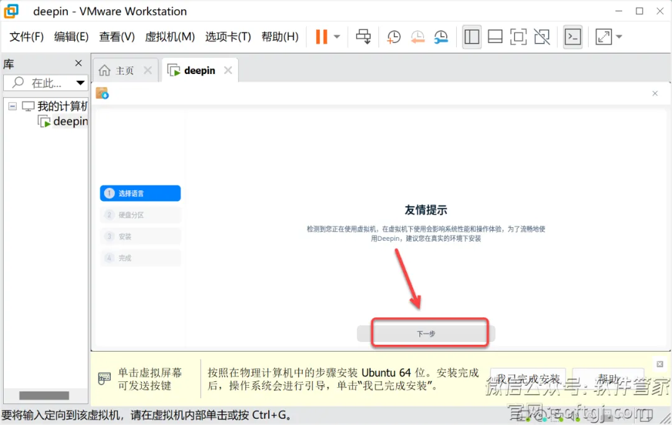672x425 pixels.
Task: Open the 文件(F) menu
Action: pyautogui.click(x=27, y=37)
